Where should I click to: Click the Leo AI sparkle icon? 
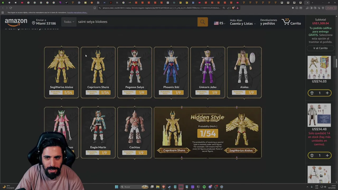(x=319, y=8)
